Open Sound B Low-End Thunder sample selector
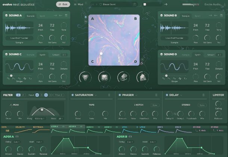The height and width of the screenshot is (157, 228). 174,38
